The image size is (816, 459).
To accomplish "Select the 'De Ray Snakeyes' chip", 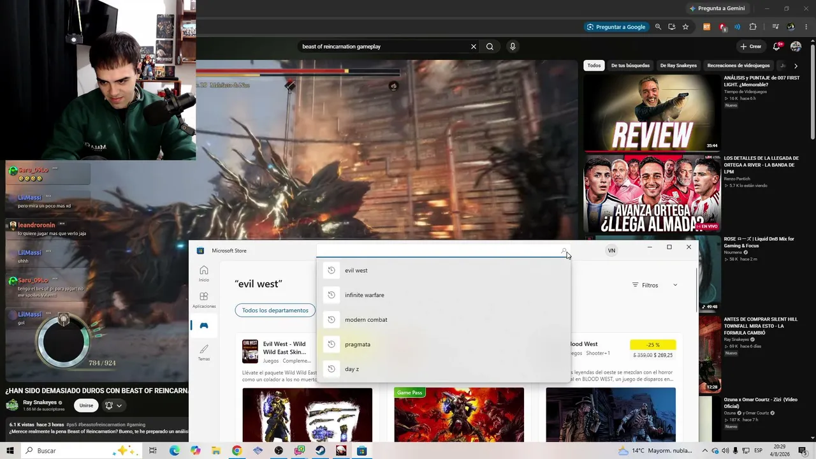I will [678, 66].
